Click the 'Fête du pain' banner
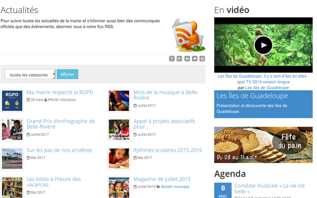This screenshot has height=198, width=317. tap(263, 145)
